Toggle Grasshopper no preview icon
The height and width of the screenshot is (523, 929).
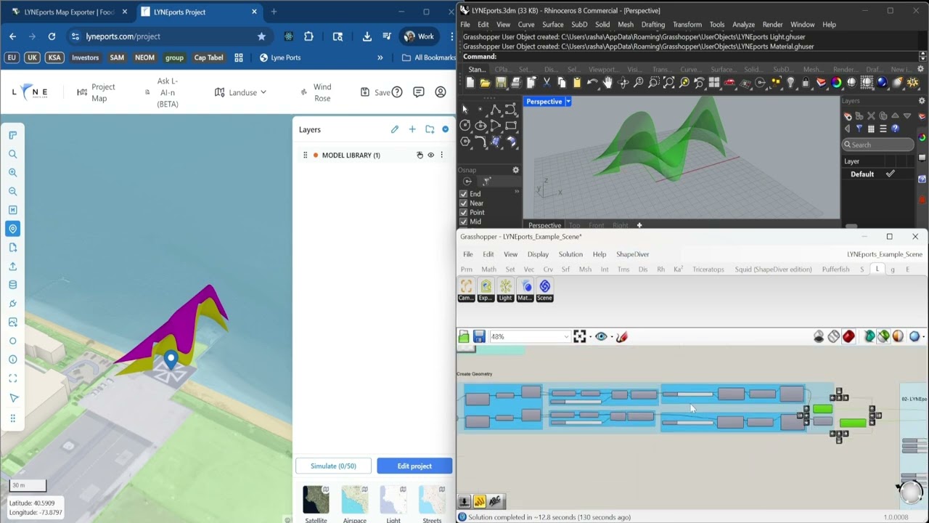pos(819,336)
